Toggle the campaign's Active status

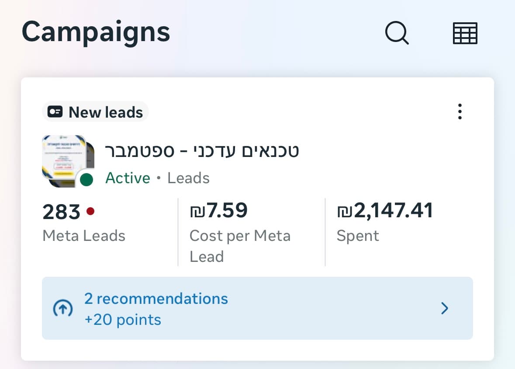click(x=128, y=178)
